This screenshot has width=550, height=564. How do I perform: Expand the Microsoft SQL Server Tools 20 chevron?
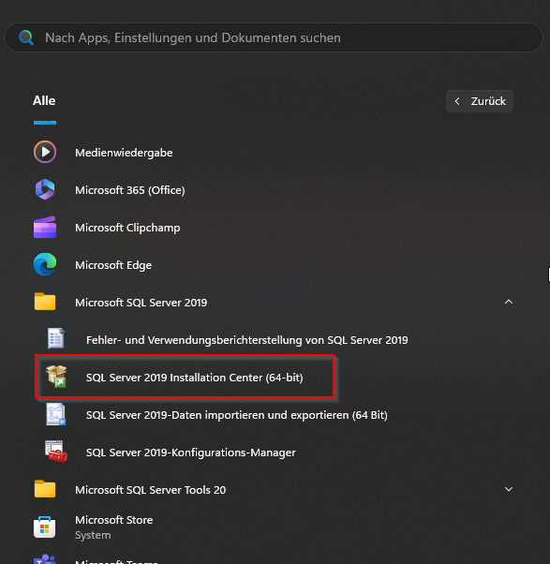509,489
